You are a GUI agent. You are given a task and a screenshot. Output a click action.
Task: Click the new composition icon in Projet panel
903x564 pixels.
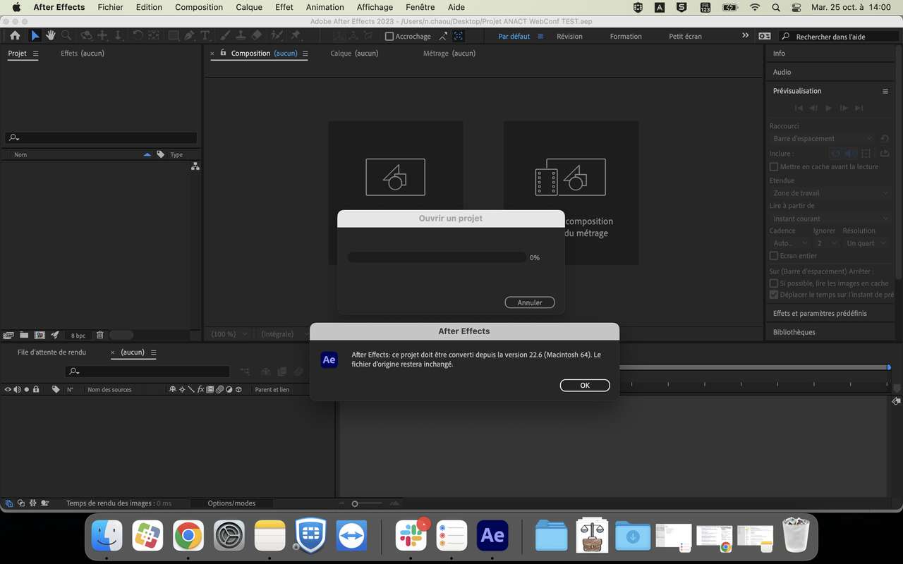point(40,335)
